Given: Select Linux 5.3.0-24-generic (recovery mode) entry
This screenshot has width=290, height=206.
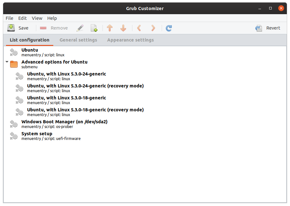Looking at the screenshot, I should pos(145,88).
